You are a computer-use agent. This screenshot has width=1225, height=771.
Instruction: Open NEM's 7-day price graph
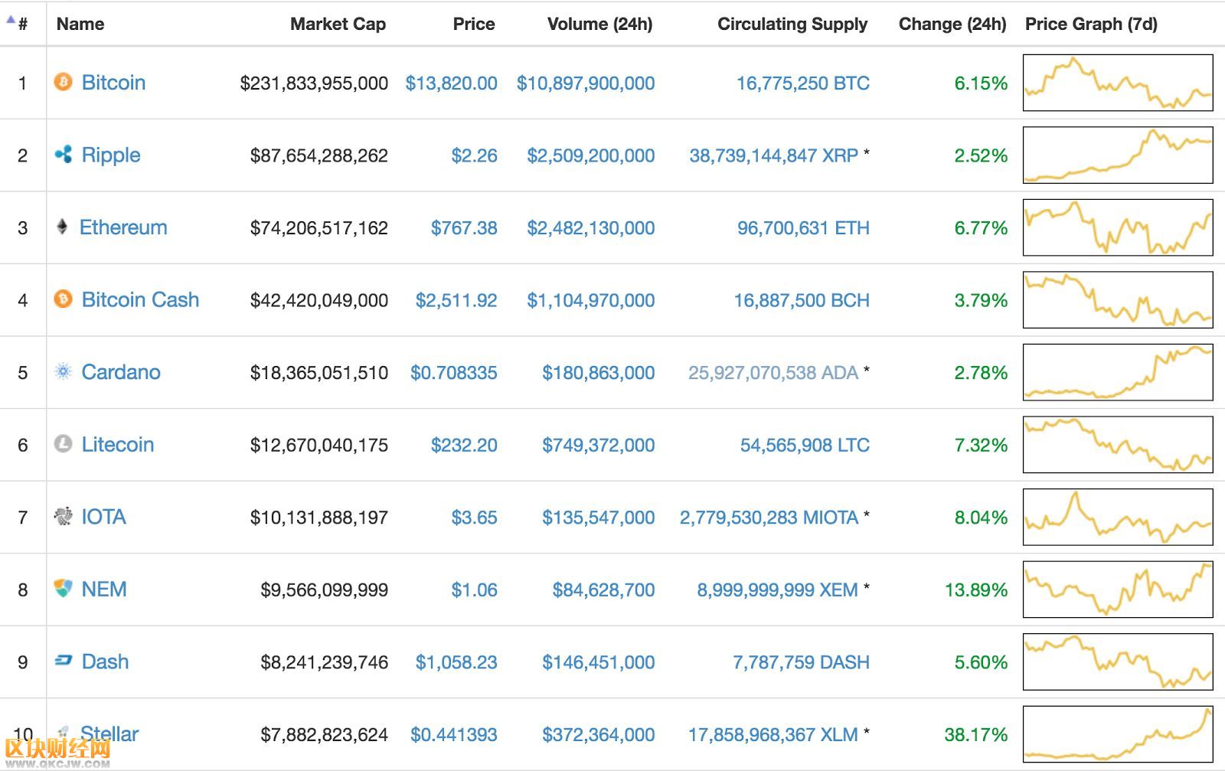click(x=1118, y=589)
